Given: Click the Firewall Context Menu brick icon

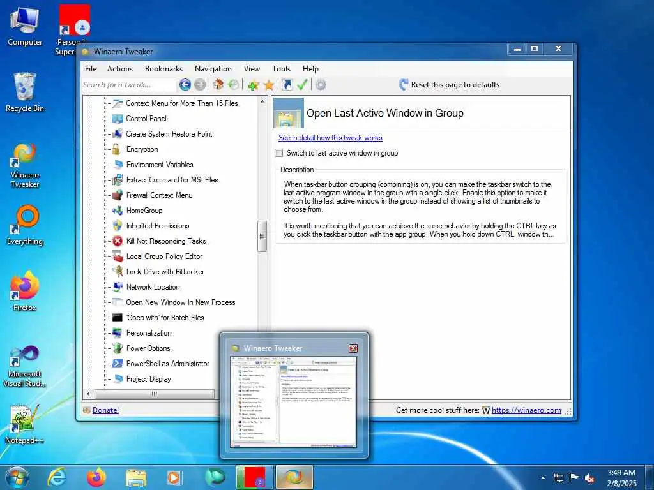Looking at the screenshot, I should point(118,195).
